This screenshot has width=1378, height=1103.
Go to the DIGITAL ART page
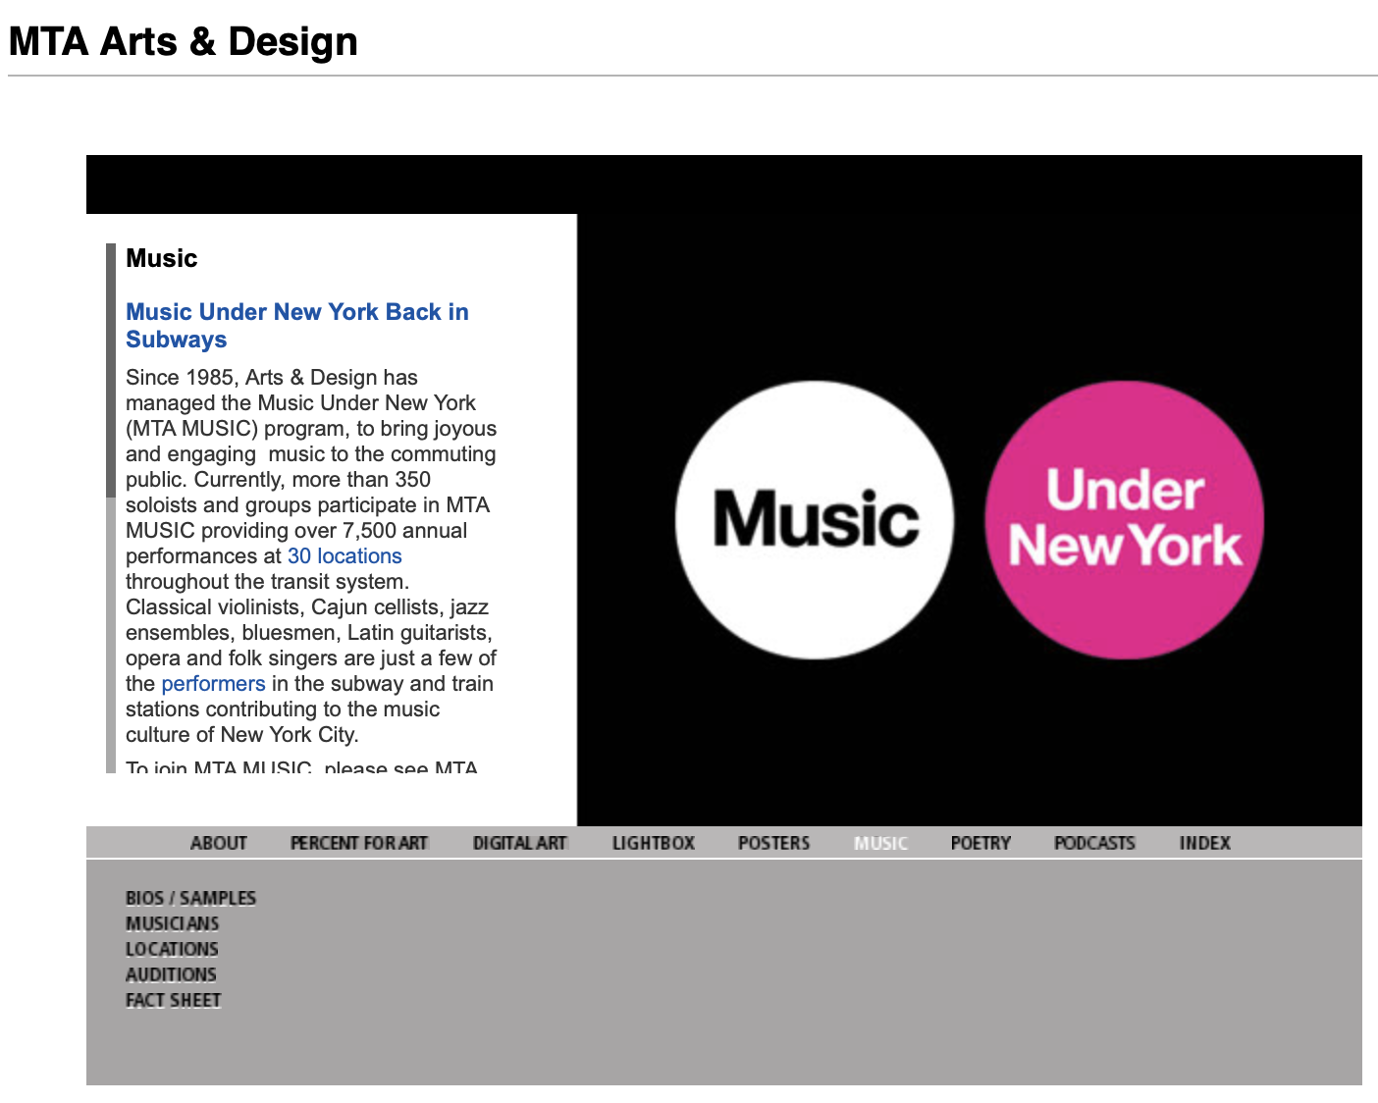point(520,843)
